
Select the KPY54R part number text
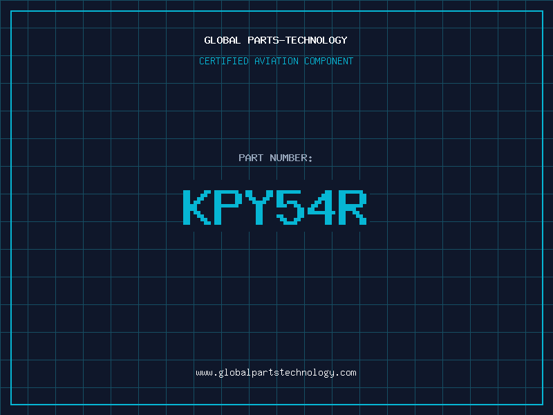pyautogui.click(x=275, y=207)
